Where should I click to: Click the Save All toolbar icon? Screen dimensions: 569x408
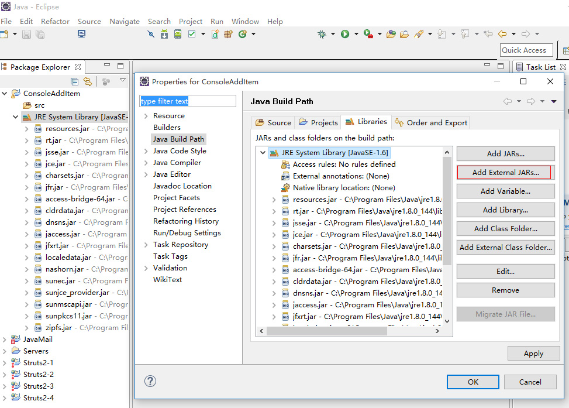(40, 34)
